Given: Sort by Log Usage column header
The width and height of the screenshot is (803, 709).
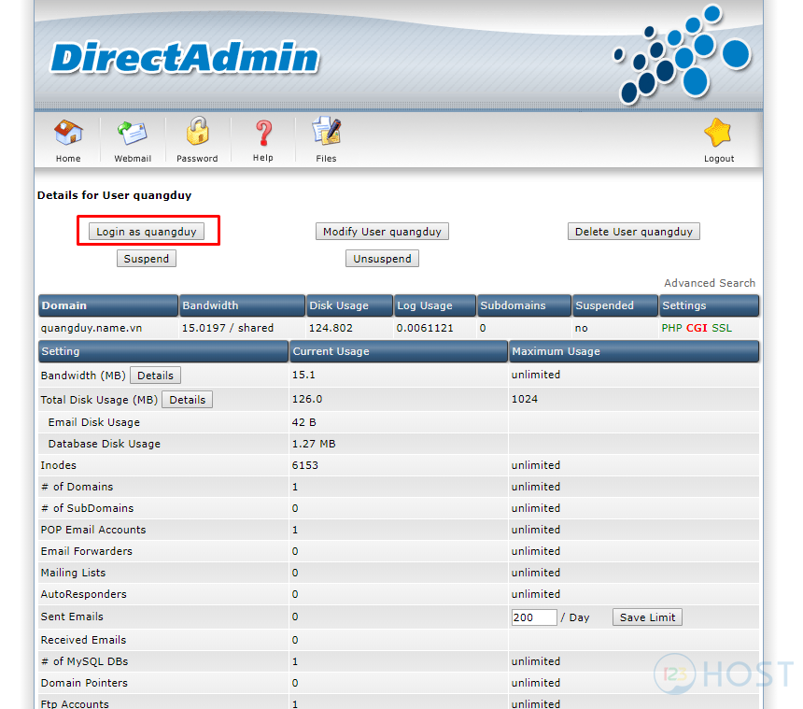Looking at the screenshot, I should click(435, 305).
